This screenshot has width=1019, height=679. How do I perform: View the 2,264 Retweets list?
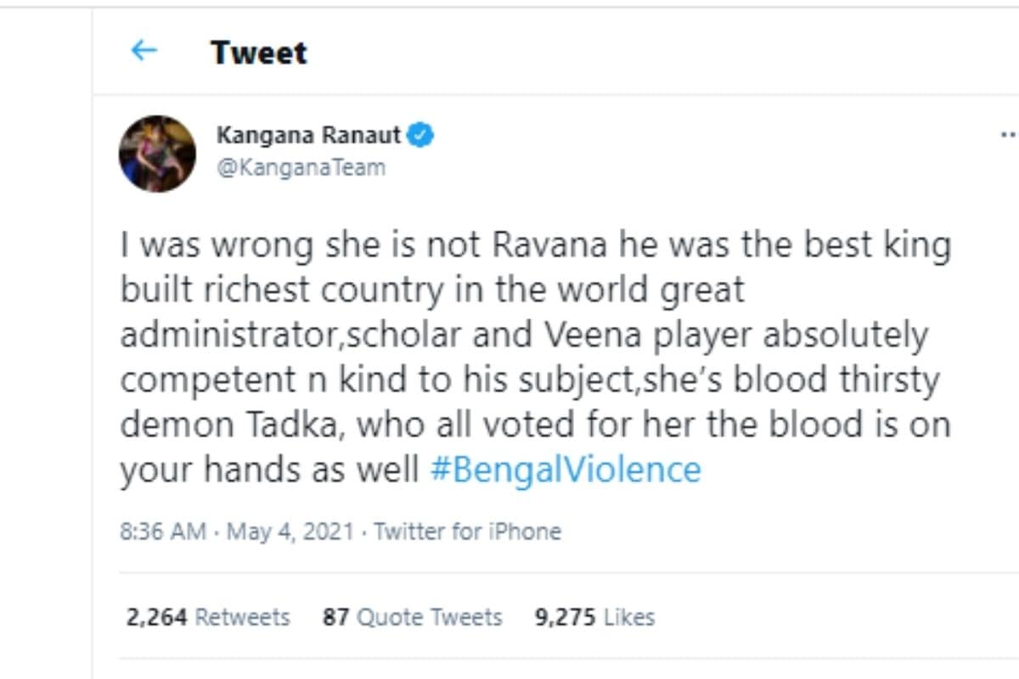click(208, 617)
